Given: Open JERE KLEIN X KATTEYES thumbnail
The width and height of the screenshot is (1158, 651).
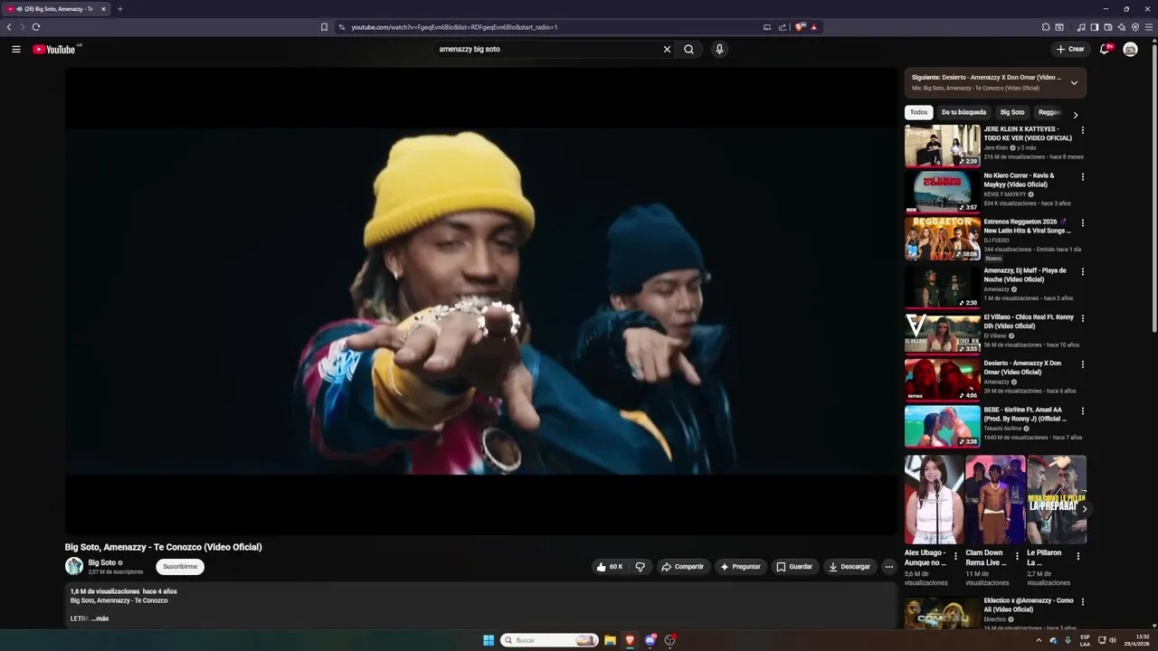Looking at the screenshot, I should [942, 146].
